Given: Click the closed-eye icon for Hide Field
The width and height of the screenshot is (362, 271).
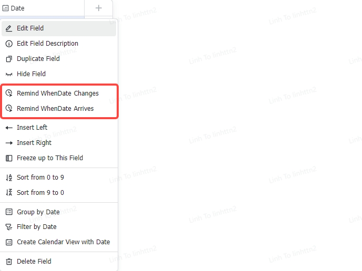Looking at the screenshot, I should (8, 74).
